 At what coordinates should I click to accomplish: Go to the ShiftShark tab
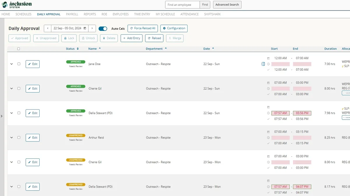pyautogui.click(x=212, y=14)
